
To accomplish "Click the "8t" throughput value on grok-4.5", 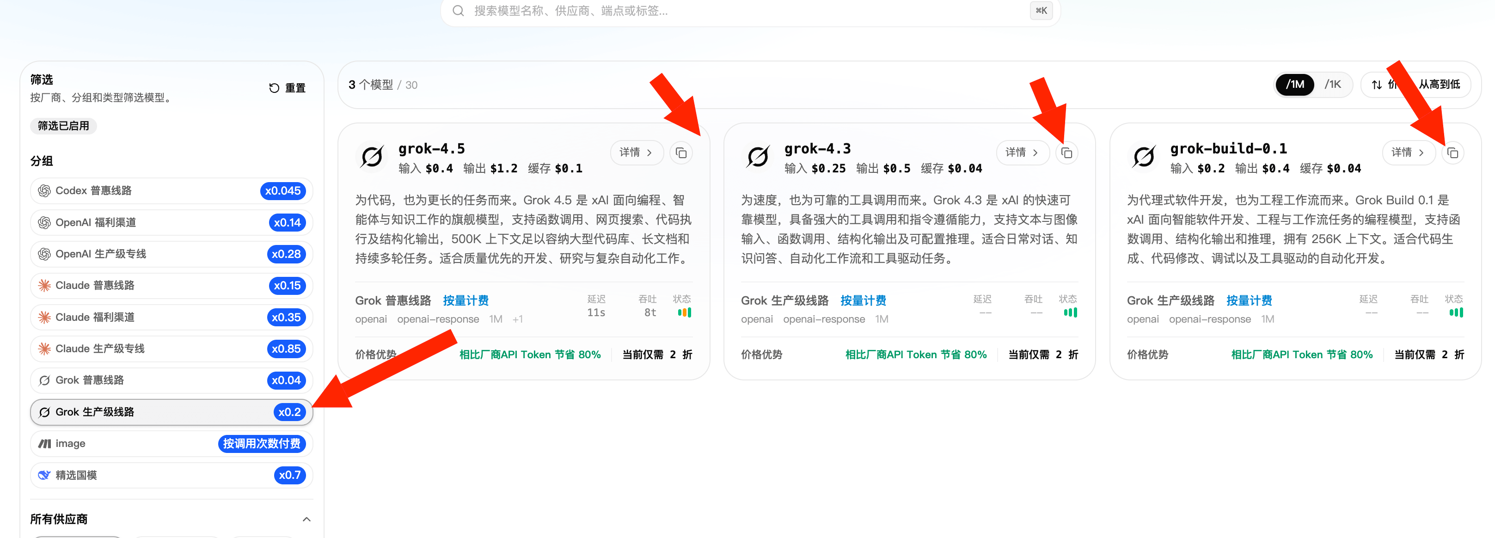I will click(x=650, y=313).
